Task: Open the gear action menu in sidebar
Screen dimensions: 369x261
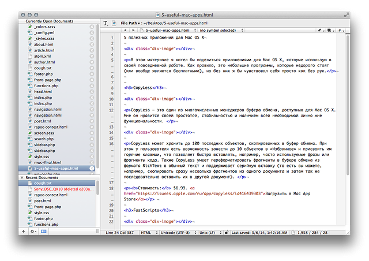Action: 33,232
